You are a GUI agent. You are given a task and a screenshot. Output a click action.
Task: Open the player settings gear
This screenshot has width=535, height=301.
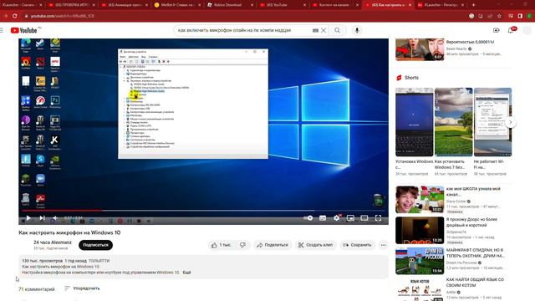pos(336,217)
